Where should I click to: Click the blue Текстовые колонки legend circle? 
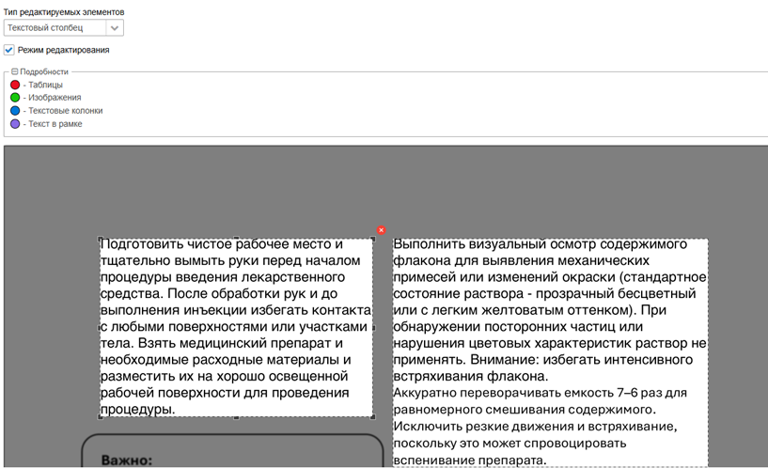15,111
